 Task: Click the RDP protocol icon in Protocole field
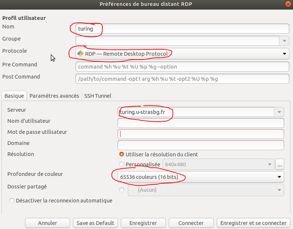pyautogui.click(x=80, y=54)
